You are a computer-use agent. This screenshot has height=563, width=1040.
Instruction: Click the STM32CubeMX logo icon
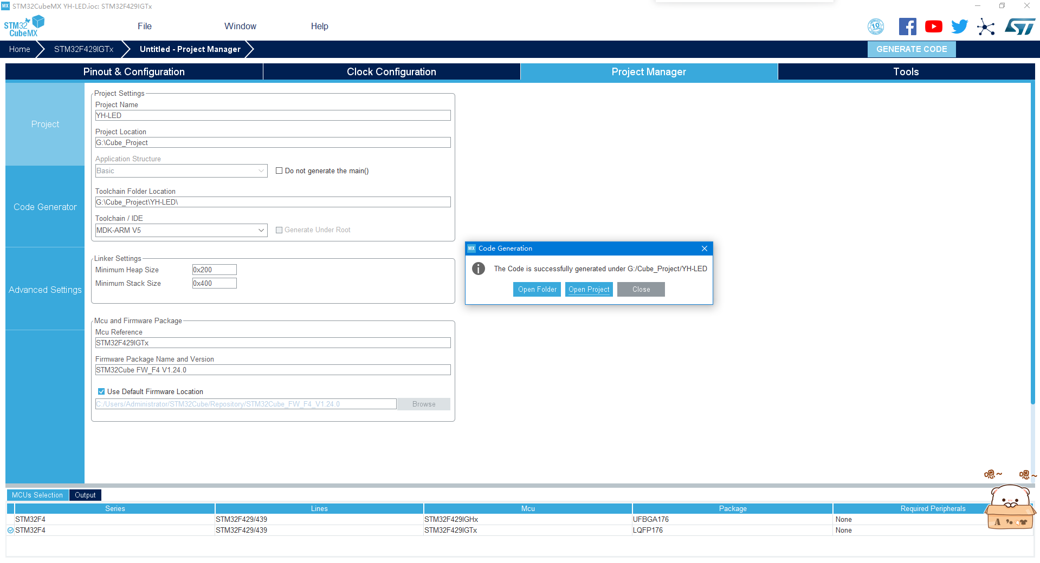click(x=24, y=26)
